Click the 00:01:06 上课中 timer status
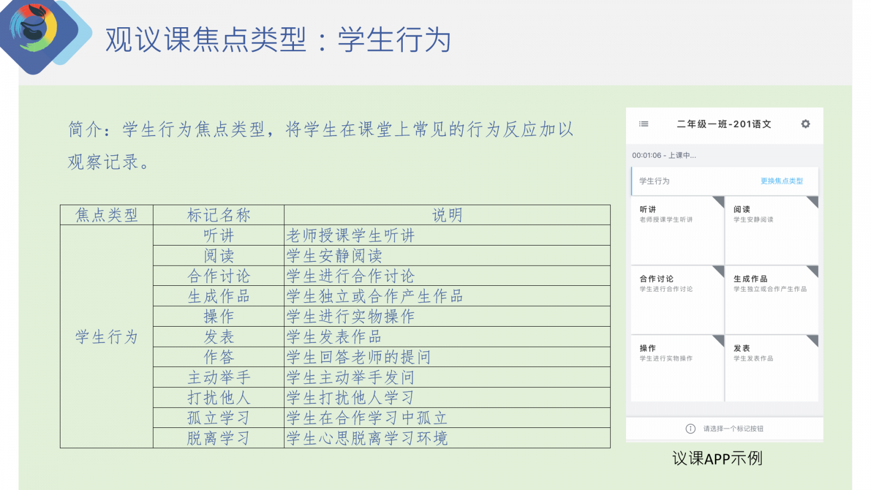This screenshot has width=871, height=490. (x=664, y=156)
